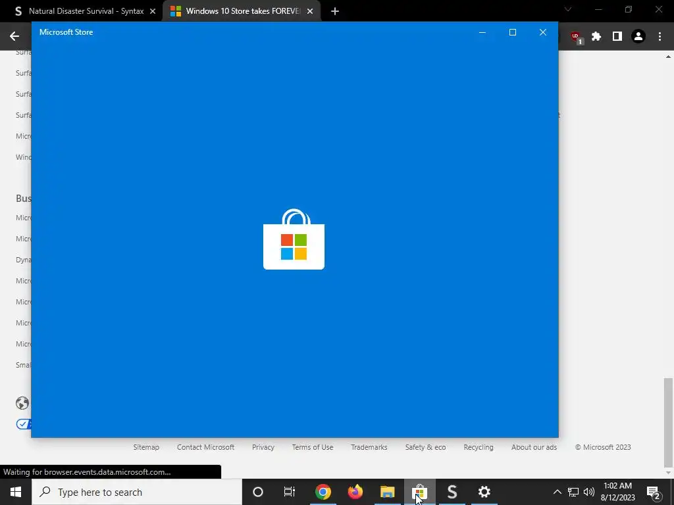Click the Microsoft Store bag logo

tap(294, 239)
